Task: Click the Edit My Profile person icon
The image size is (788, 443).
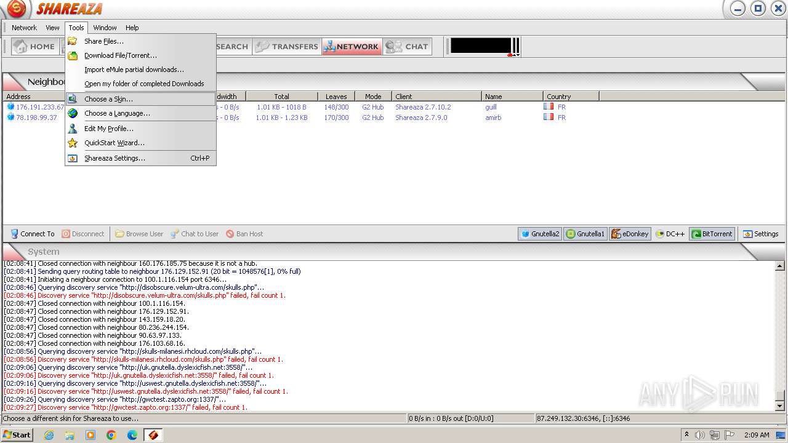Action: [x=73, y=129]
